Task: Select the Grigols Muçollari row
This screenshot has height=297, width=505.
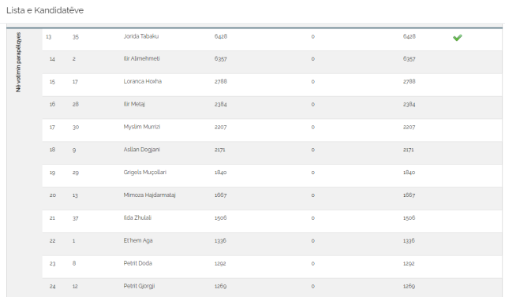Action: pos(272,176)
